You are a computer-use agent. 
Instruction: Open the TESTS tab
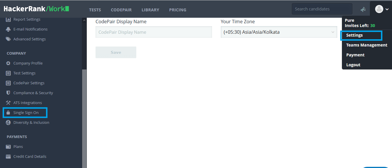(x=95, y=10)
